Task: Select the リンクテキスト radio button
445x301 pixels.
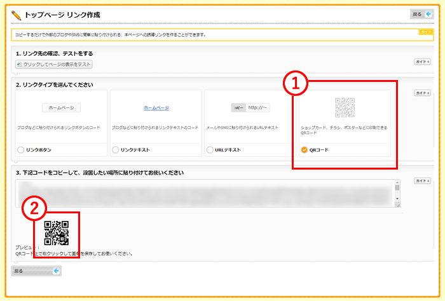Action: tap(115, 150)
